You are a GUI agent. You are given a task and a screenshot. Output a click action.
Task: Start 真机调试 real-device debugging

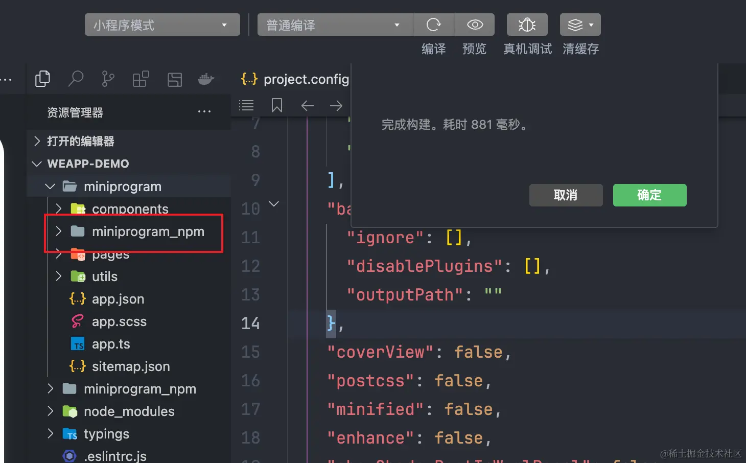click(x=527, y=24)
